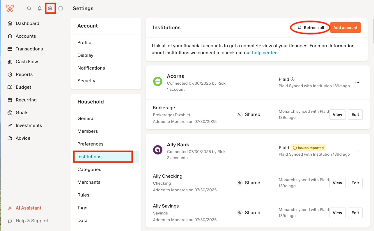This screenshot has height=231, width=374.
Task: Open the notifications bell icon
Action: click(40, 8)
